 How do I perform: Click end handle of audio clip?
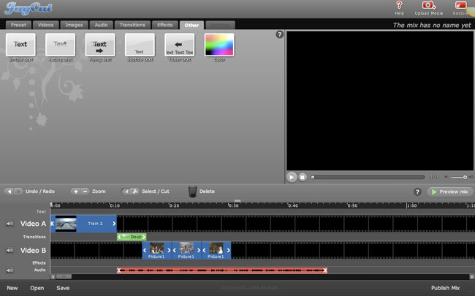[x=325, y=270]
